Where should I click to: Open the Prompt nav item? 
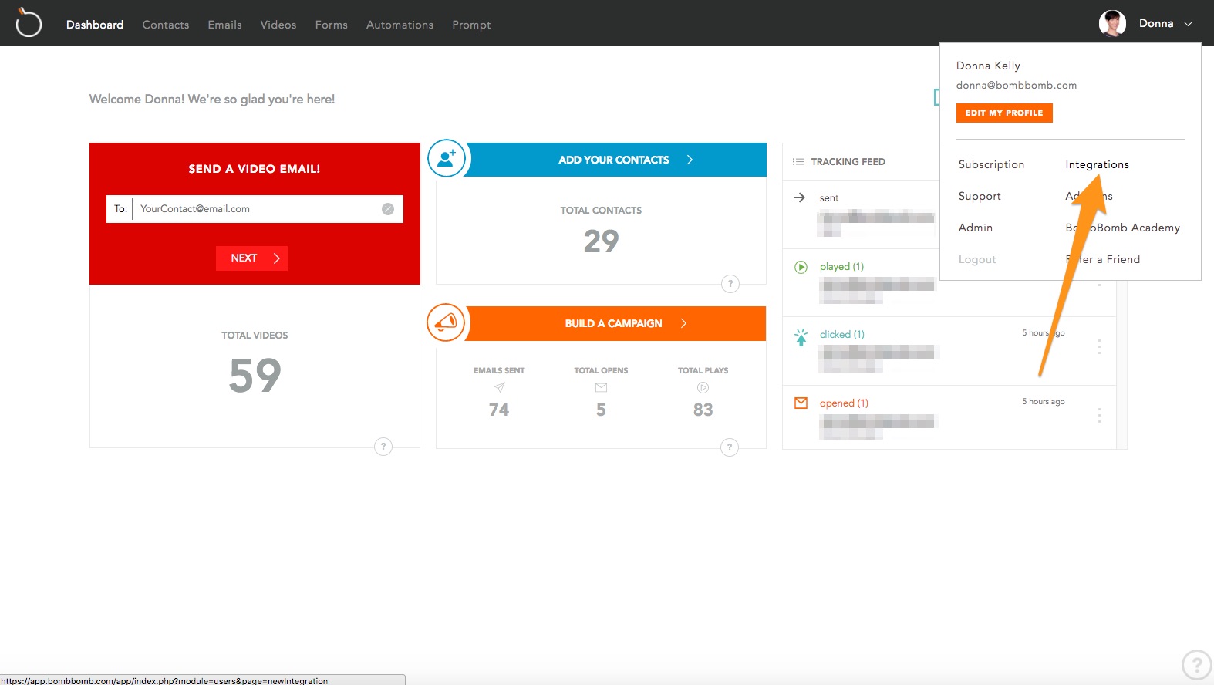pos(471,25)
